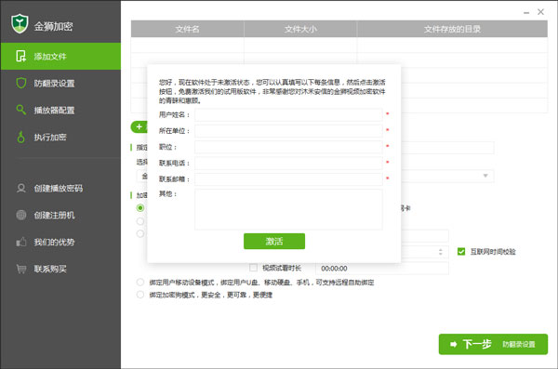Open 联系购买 page
Viewport: 558px width, 369px height.
60,269
